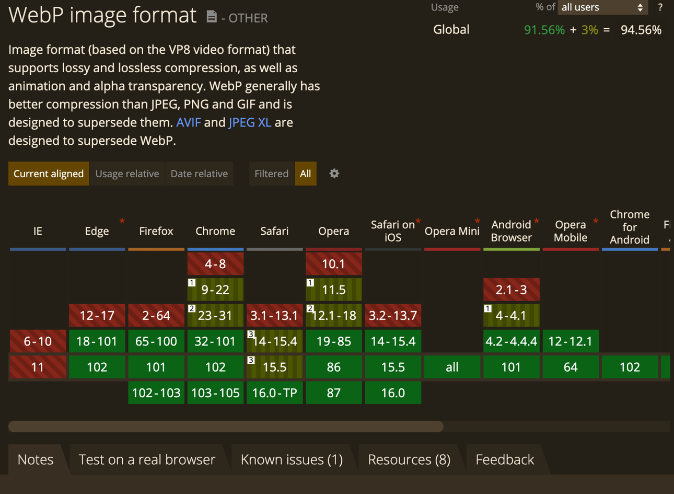
Task: Select the Android Browser 4-4.1 cell
Action: tap(512, 315)
